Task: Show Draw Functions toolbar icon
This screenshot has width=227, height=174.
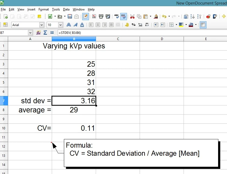Action: (215, 16)
